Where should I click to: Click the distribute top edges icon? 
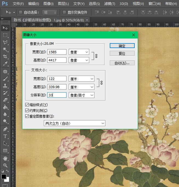[143, 12]
